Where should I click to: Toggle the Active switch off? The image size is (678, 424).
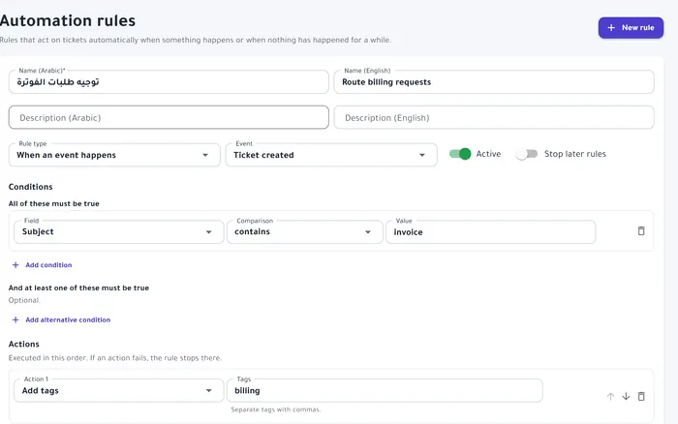[x=460, y=154]
